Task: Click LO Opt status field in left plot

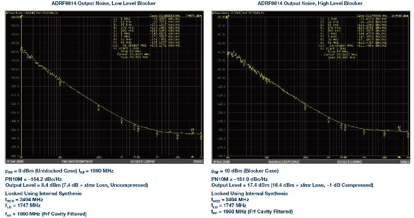Action: [139, 161]
